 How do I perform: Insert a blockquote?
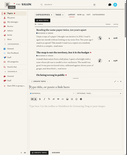pyautogui.click(x=58, y=99)
